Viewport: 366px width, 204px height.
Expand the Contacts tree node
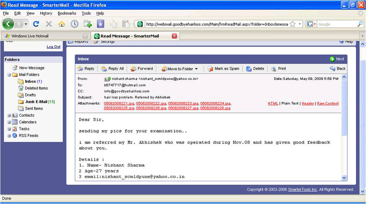click(x=9, y=115)
